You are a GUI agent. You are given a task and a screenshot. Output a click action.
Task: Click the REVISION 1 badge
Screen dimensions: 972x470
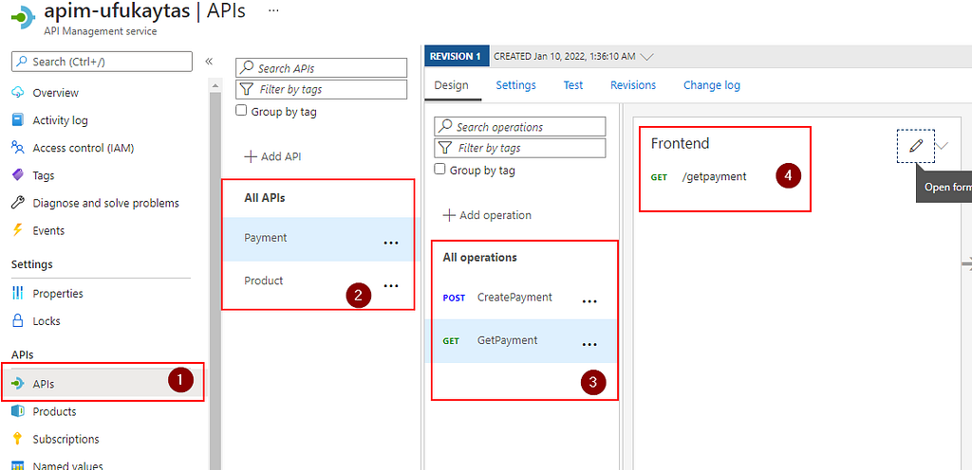457,56
